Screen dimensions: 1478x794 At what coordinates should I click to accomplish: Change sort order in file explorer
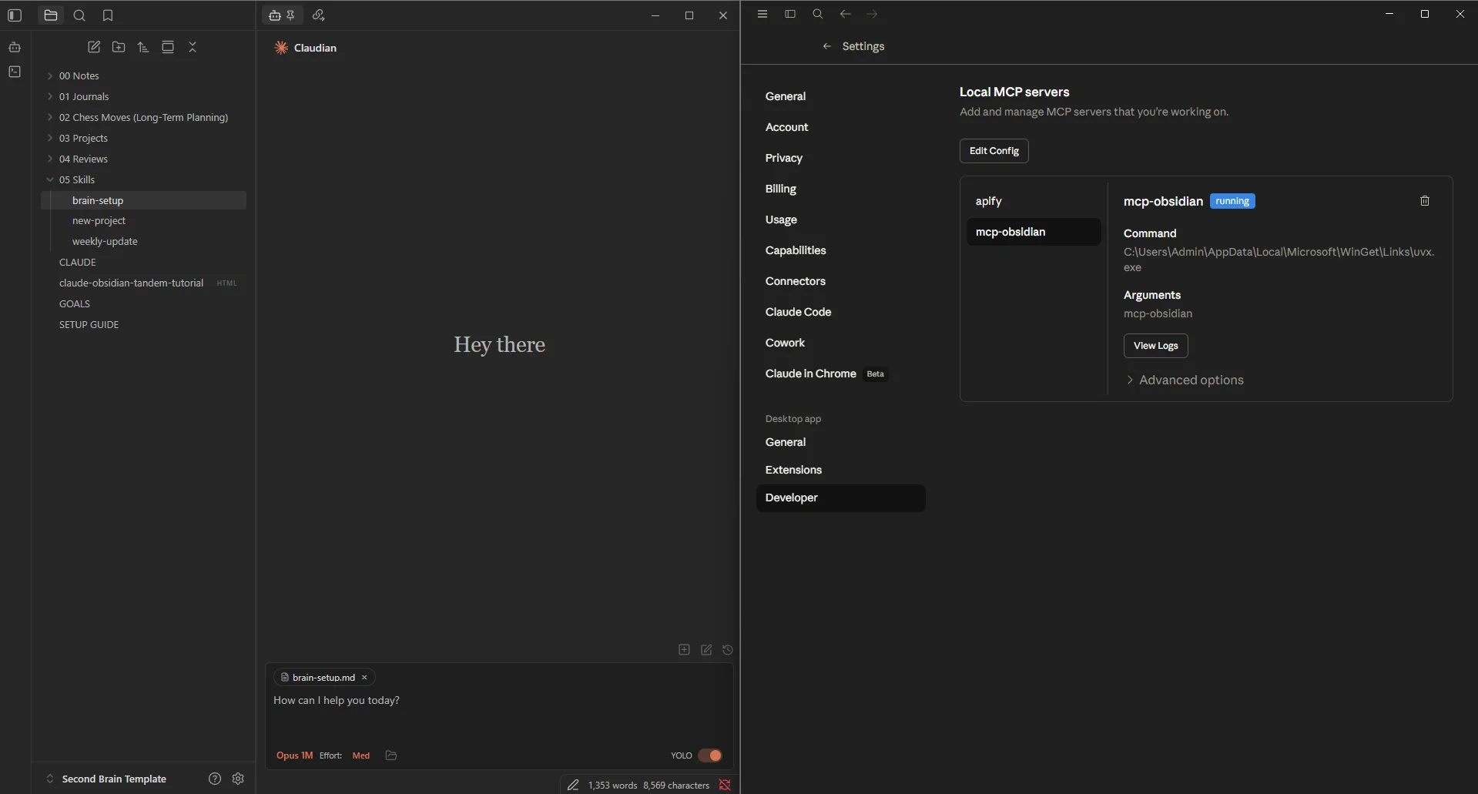[x=143, y=47]
